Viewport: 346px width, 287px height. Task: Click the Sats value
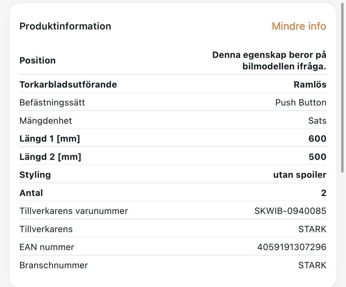(317, 120)
